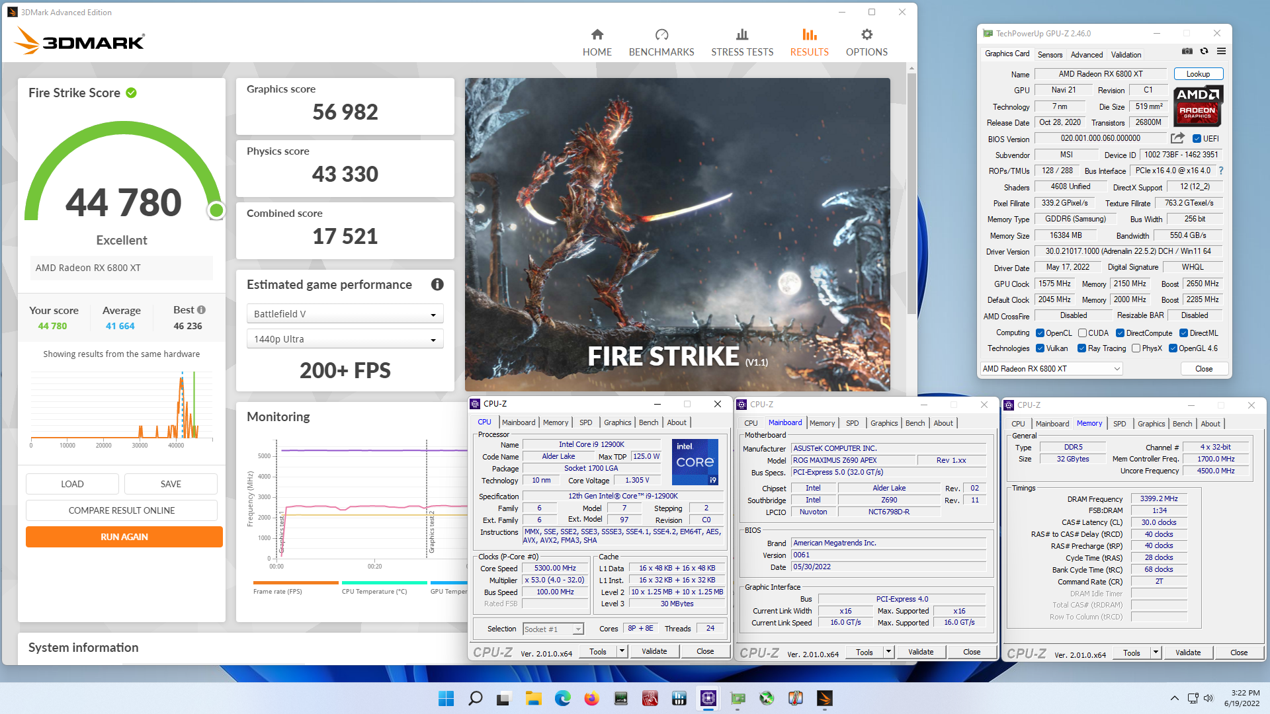Click the 3DMark logo

(x=79, y=41)
